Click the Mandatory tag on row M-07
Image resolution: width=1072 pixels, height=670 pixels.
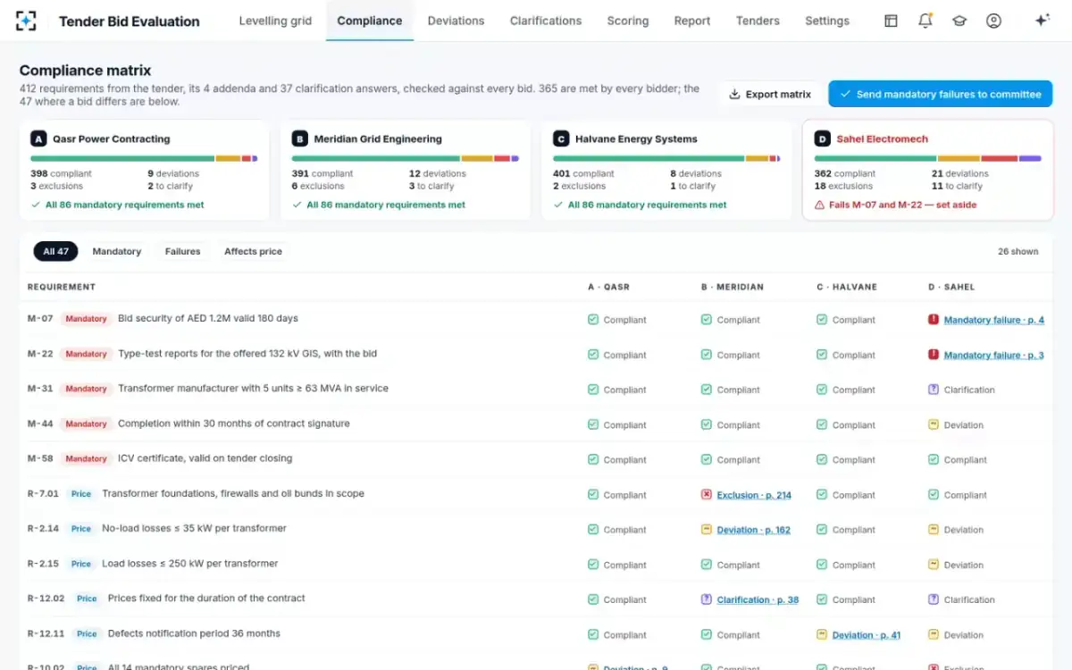click(86, 319)
